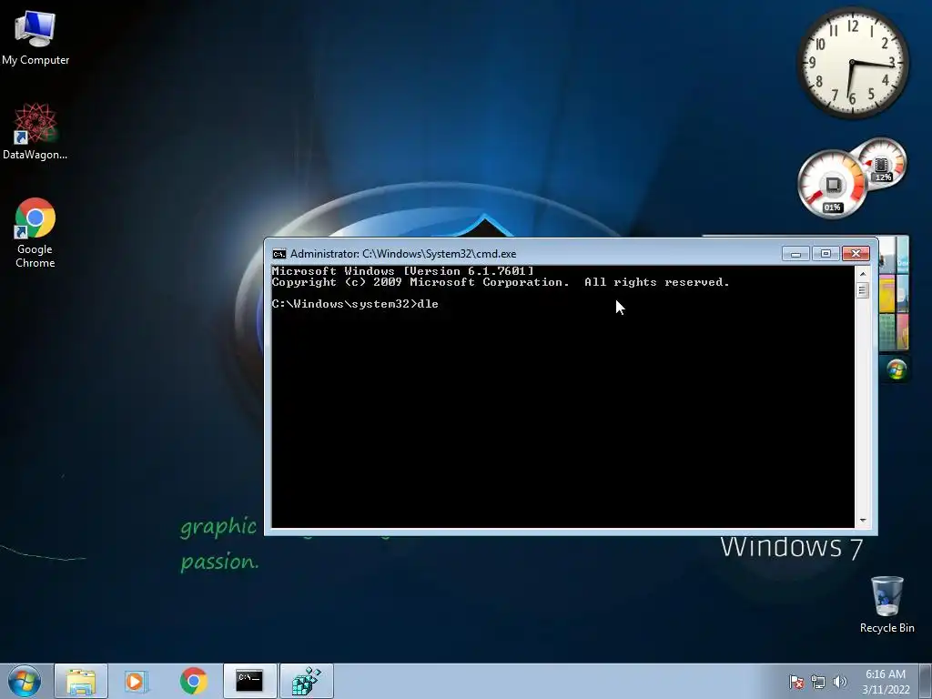Click the memory meter gadget showing 12%

883,163
